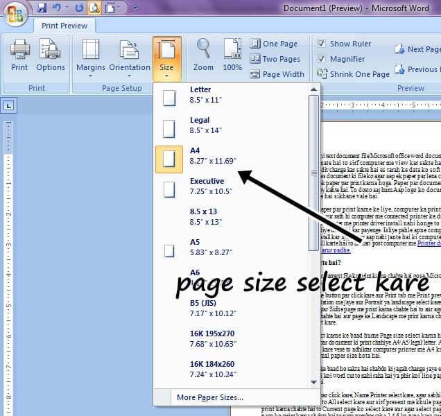Open More Paper Sizes dialog
The height and width of the screenshot is (416, 441).
tap(236, 397)
